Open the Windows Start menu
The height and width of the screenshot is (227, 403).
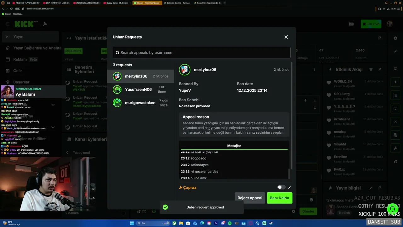(132, 223)
